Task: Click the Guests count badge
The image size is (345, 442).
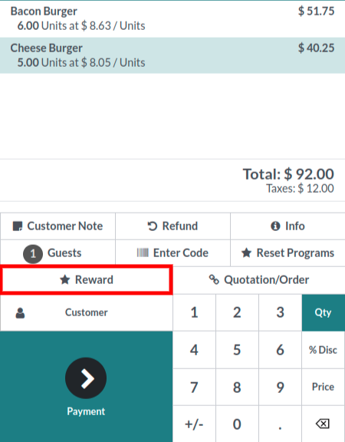Action: tap(33, 254)
